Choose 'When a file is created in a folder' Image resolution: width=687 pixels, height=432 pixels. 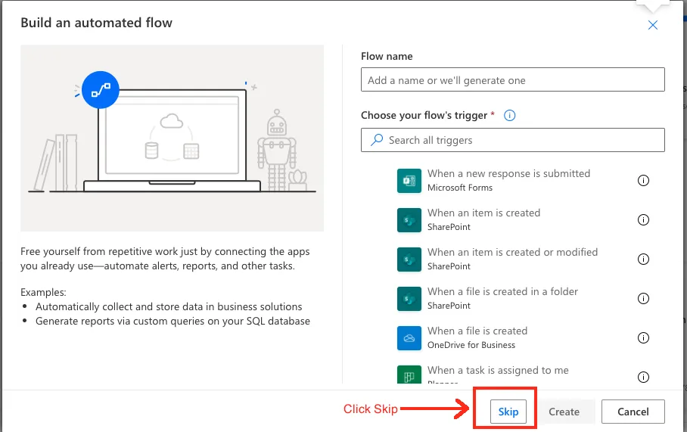[502, 292]
